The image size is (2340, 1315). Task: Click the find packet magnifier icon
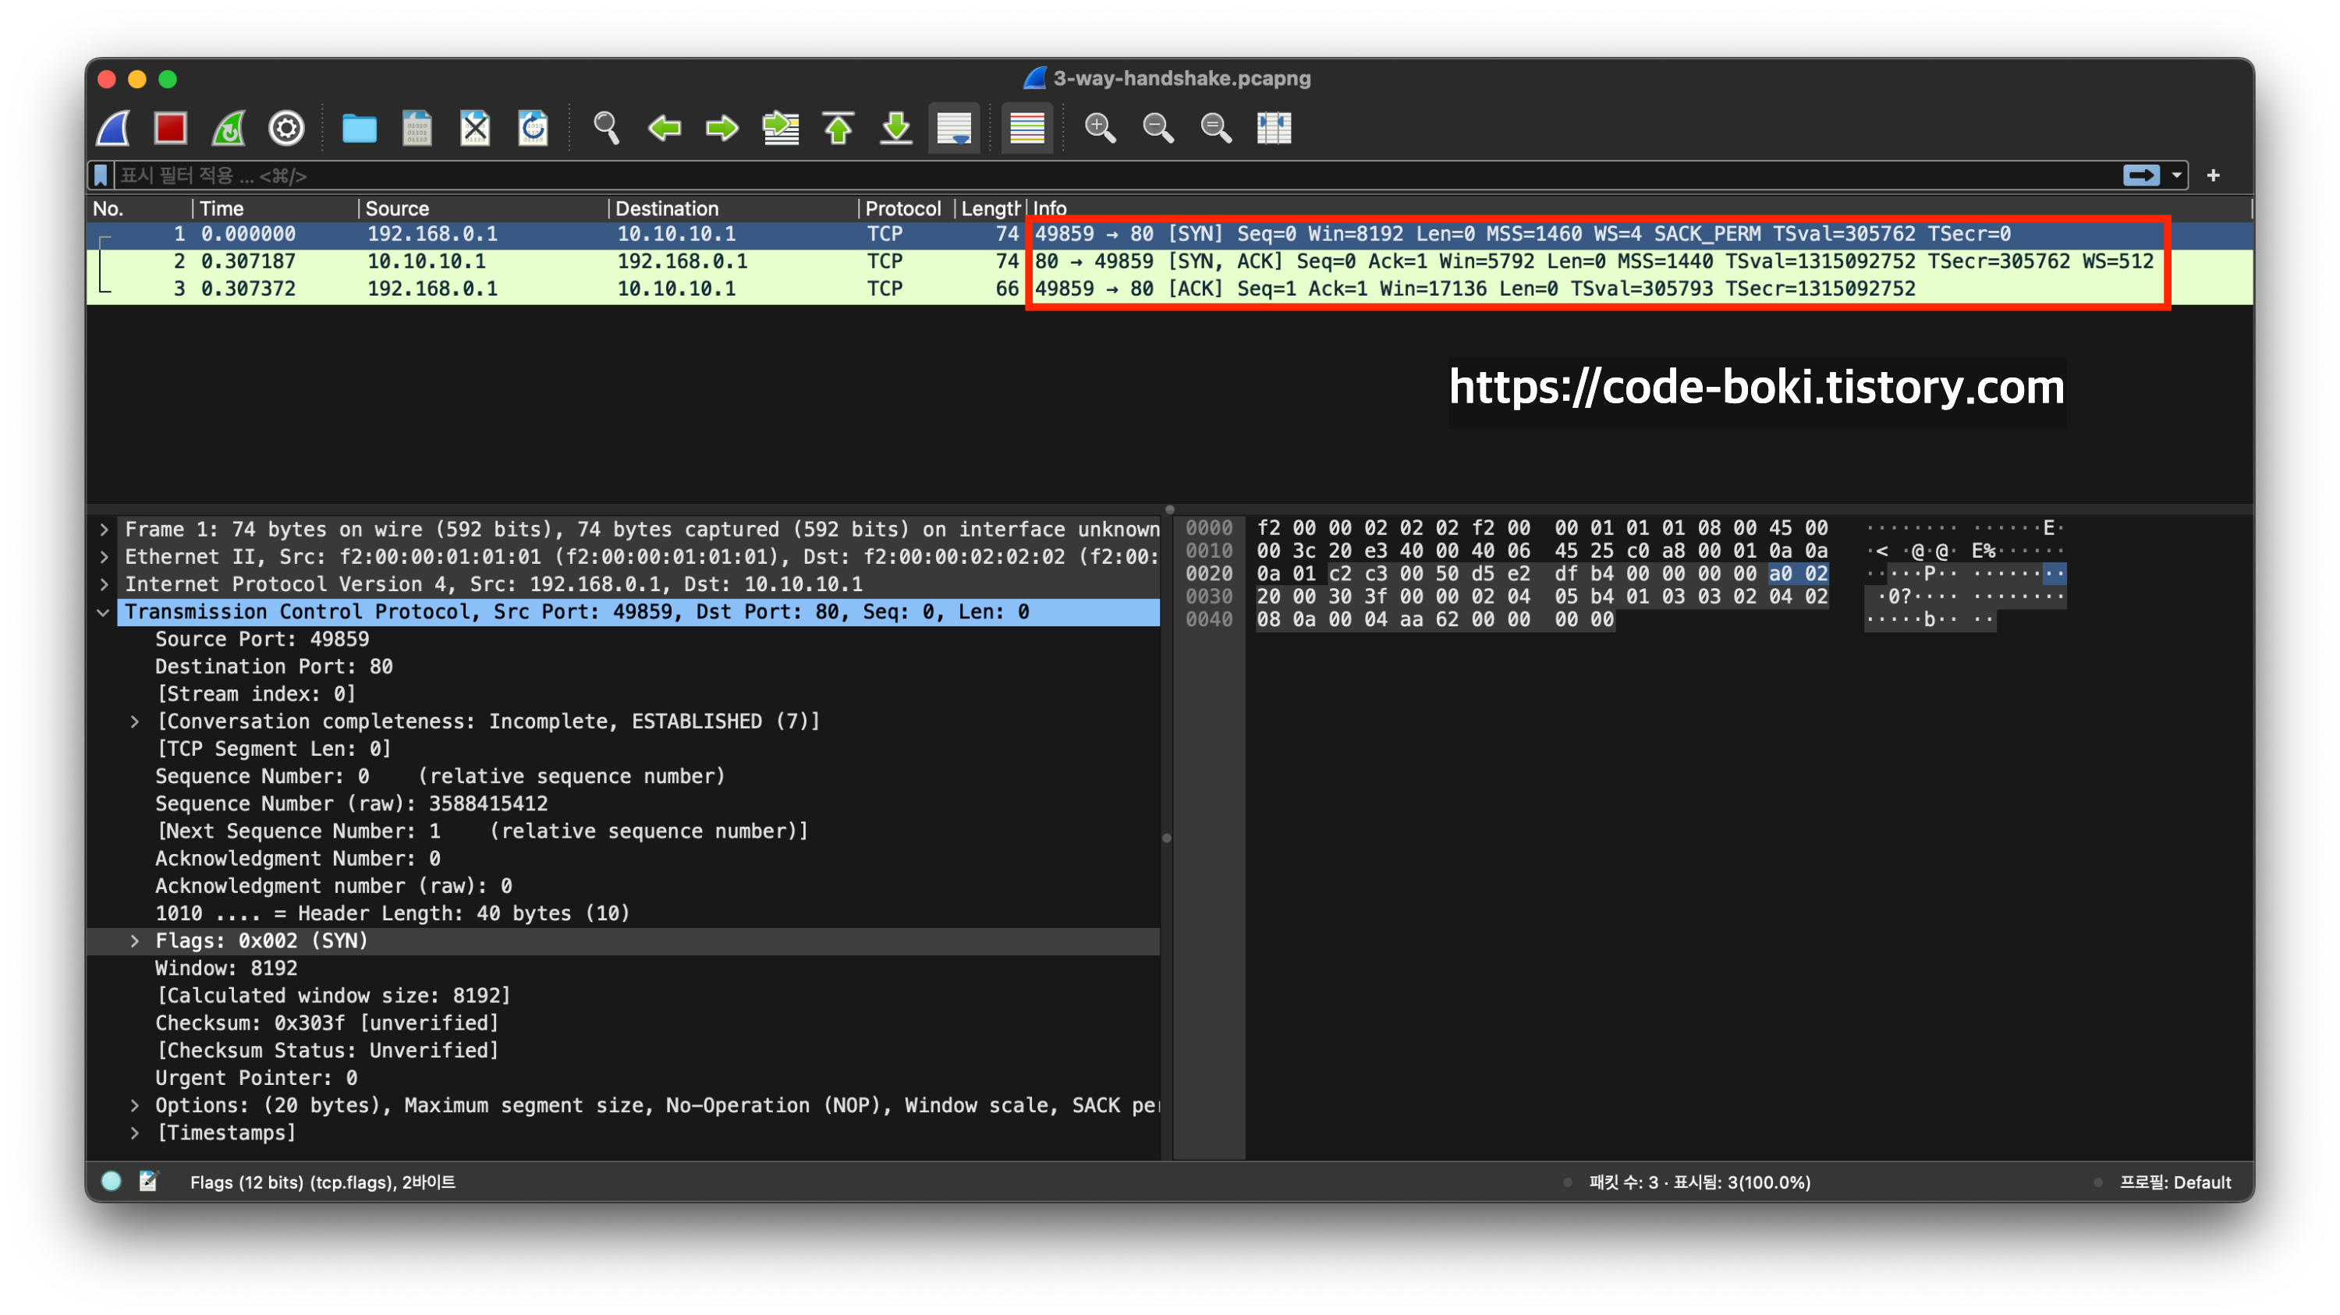click(606, 128)
